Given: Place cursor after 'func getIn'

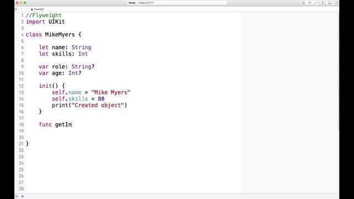Looking at the screenshot, I should [72, 124].
